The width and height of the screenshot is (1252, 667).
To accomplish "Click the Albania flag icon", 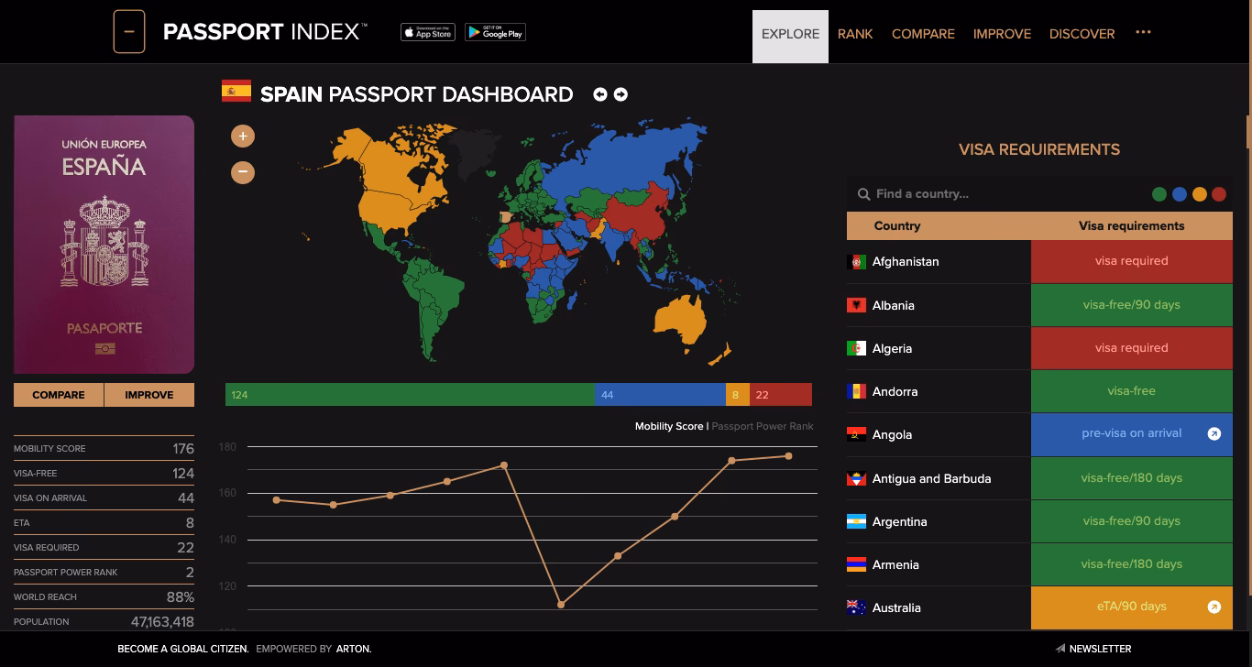I will [x=856, y=305].
